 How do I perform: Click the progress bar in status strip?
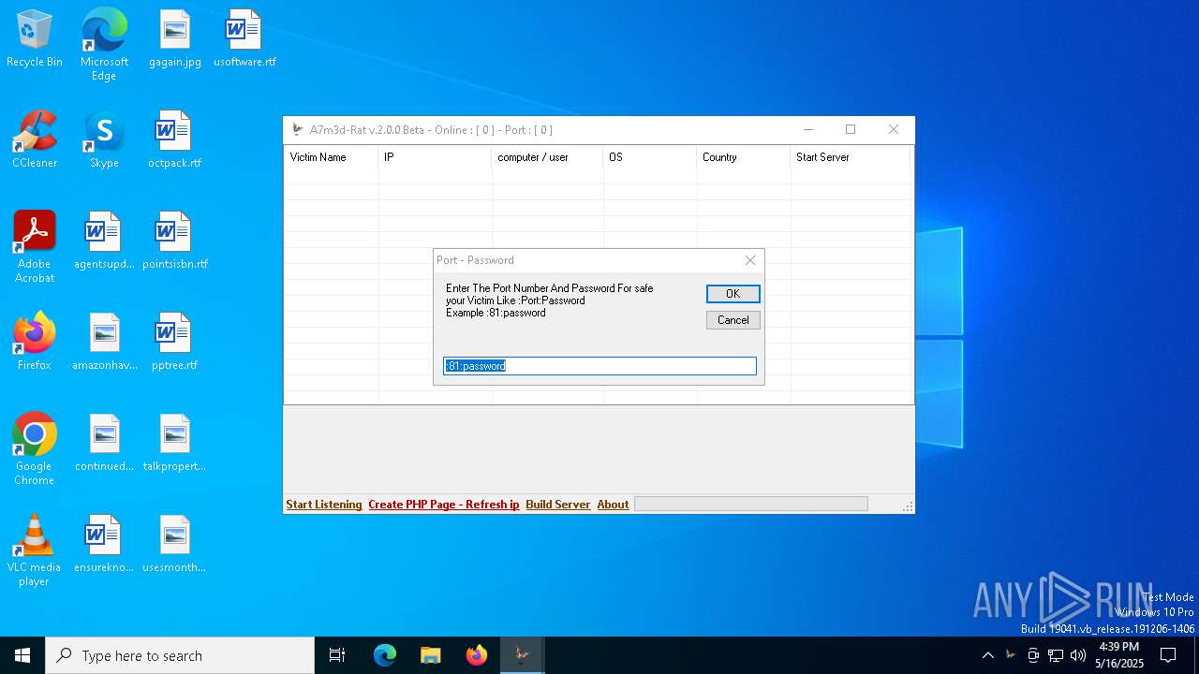click(751, 505)
